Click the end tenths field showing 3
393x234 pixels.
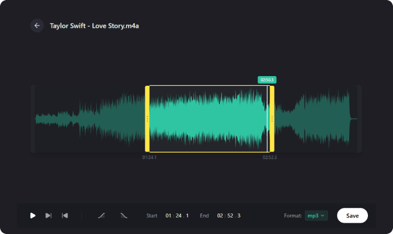pyautogui.click(x=239, y=215)
